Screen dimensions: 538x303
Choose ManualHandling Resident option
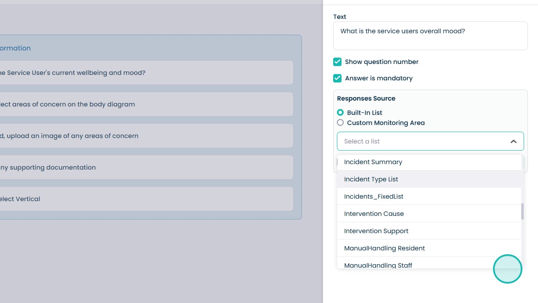pyautogui.click(x=384, y=248)
